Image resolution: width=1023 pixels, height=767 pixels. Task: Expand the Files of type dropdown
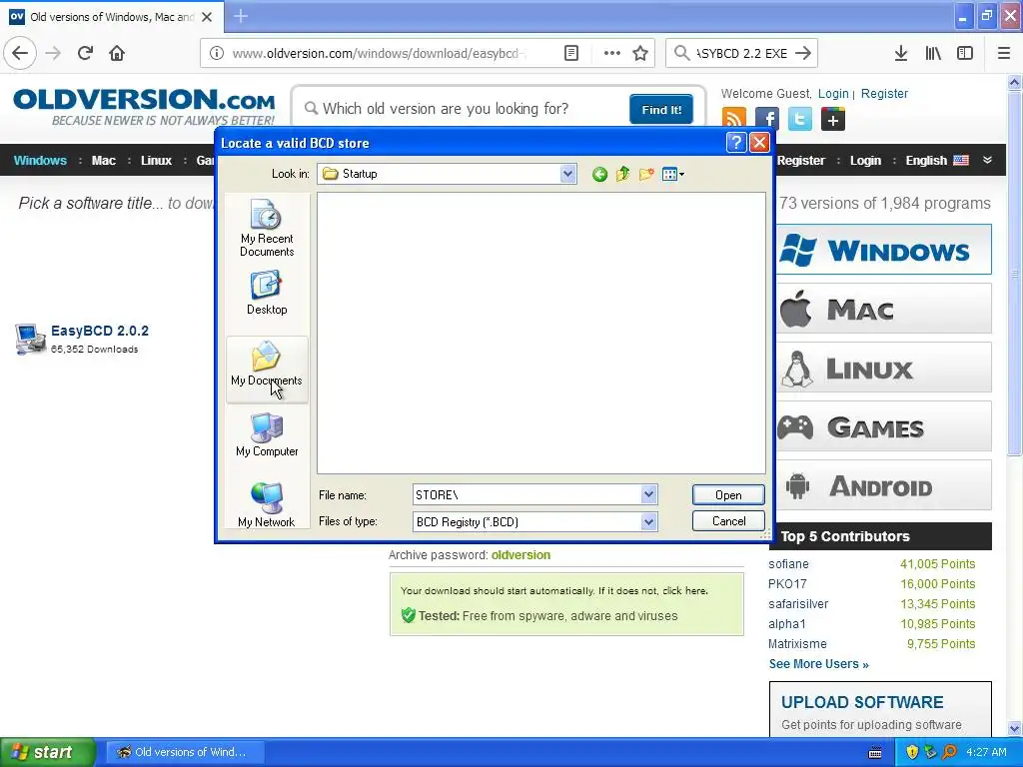(648, 521)
